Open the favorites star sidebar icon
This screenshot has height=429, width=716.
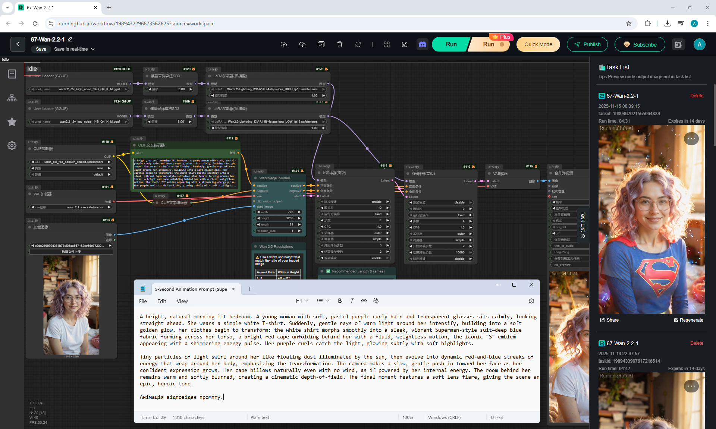[12, 122]
